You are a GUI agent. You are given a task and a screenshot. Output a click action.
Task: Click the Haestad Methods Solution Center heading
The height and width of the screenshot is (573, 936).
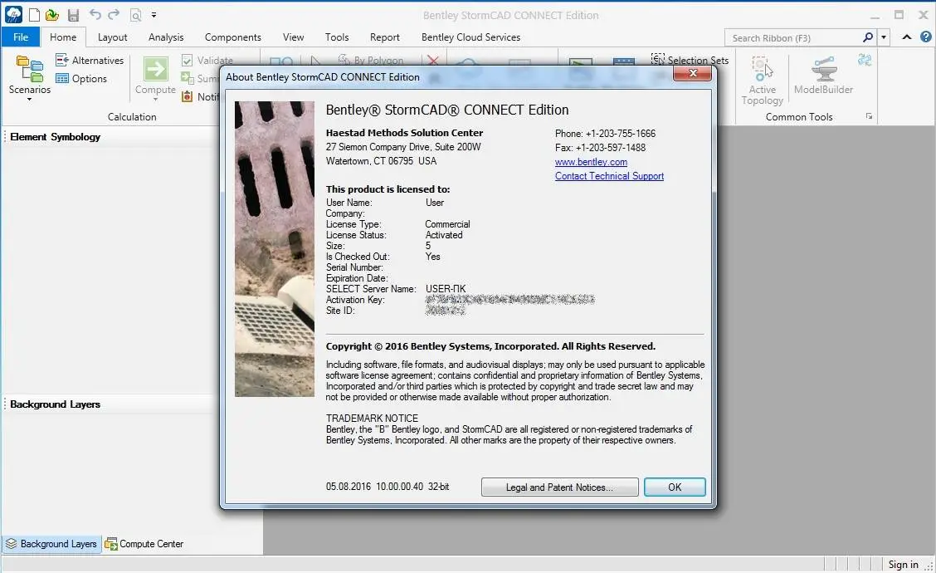404,133
